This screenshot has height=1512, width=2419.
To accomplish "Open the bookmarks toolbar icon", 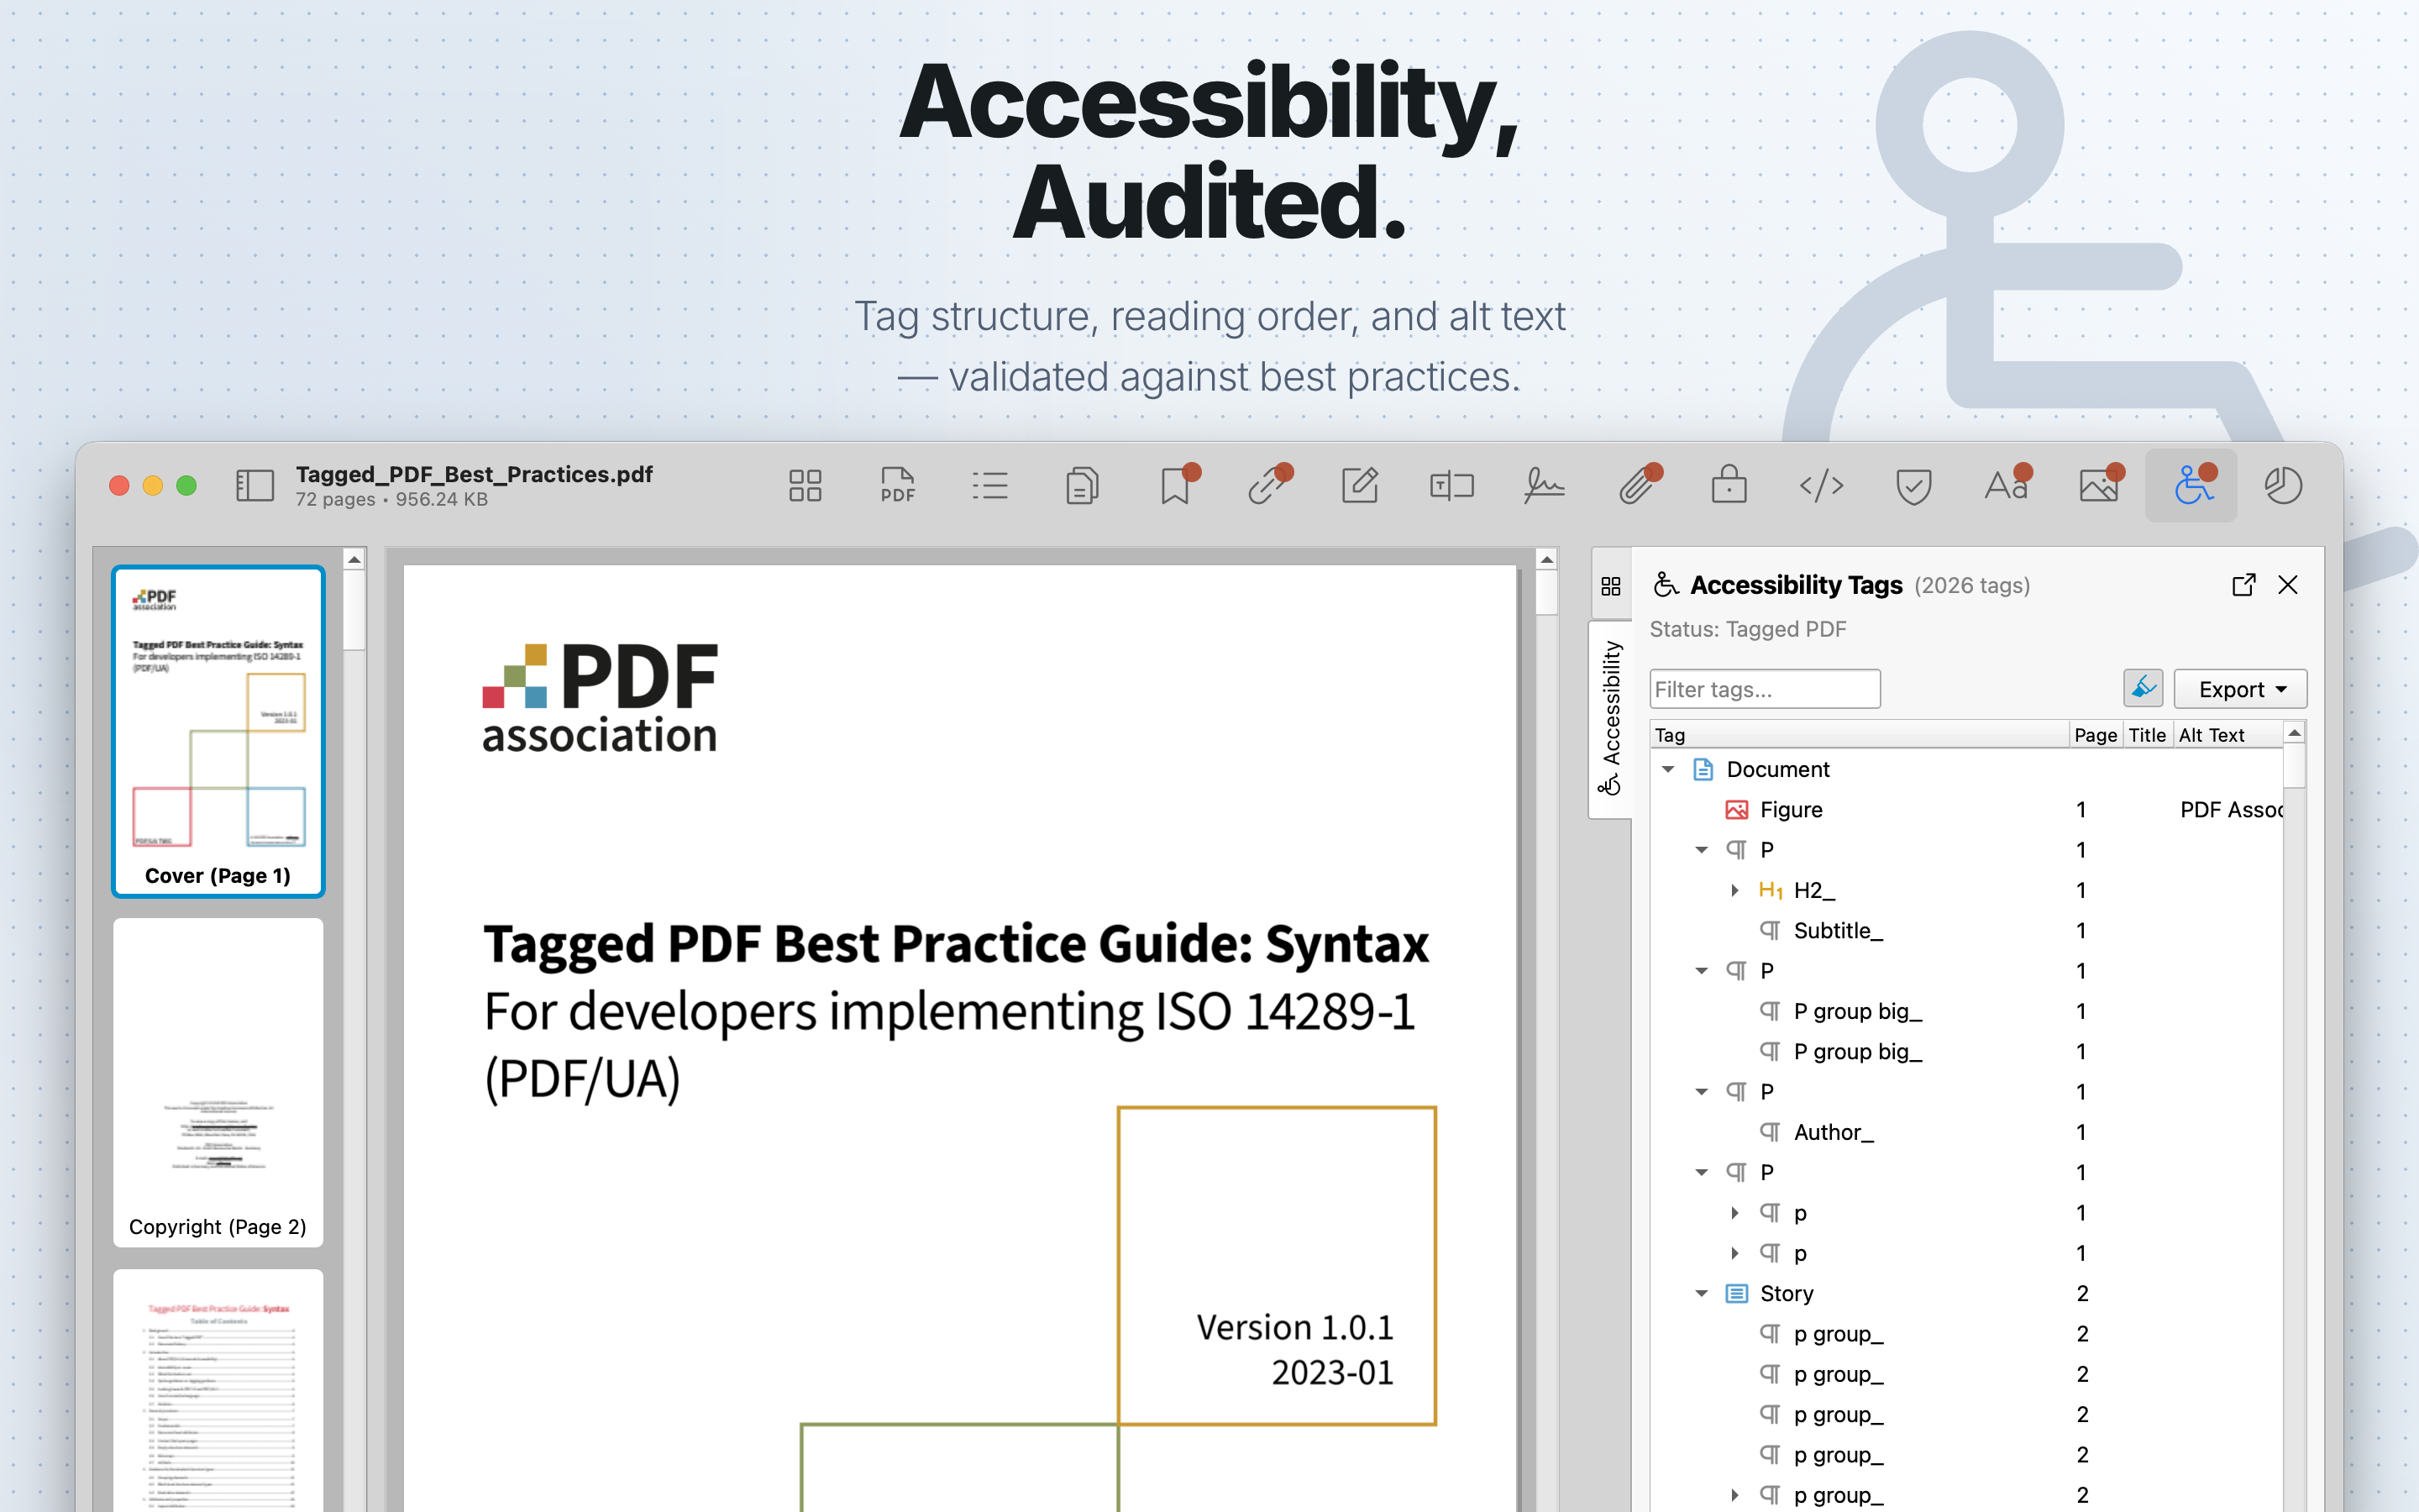I will 1176,486.
